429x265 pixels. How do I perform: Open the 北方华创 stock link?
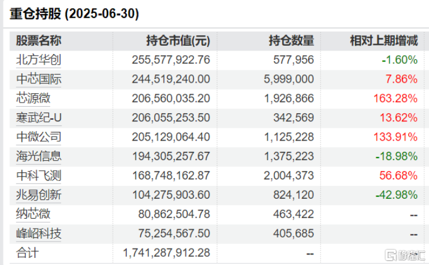(38, 60)
